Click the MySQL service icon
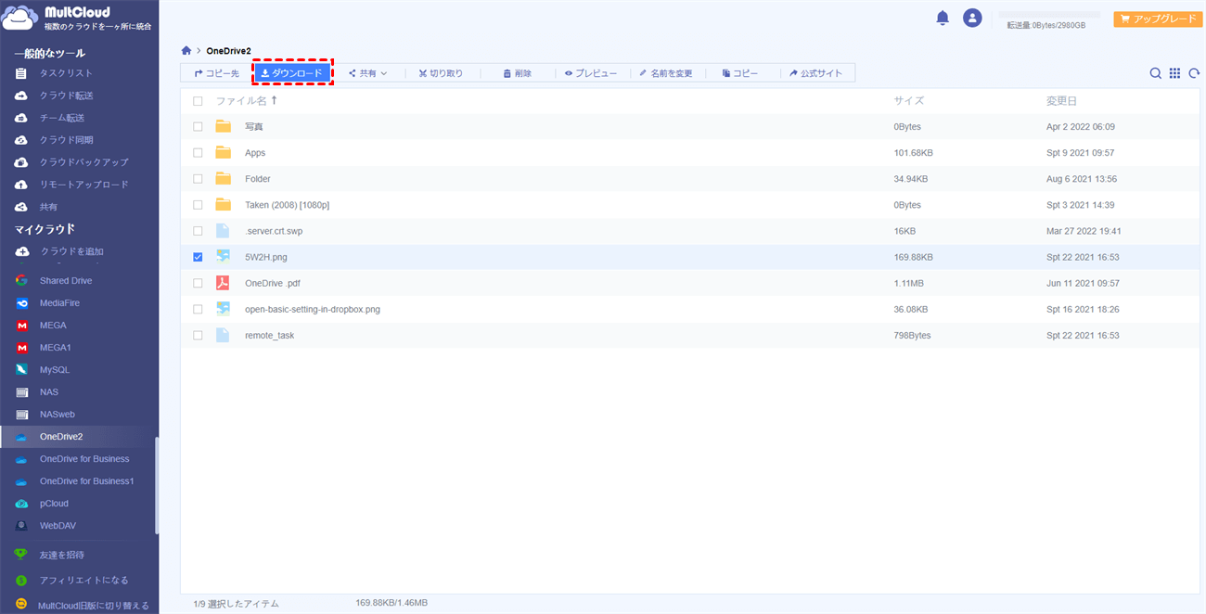The height and width of the screenshot is (614, 1206). pyautogui.click(x=21, y=369)
